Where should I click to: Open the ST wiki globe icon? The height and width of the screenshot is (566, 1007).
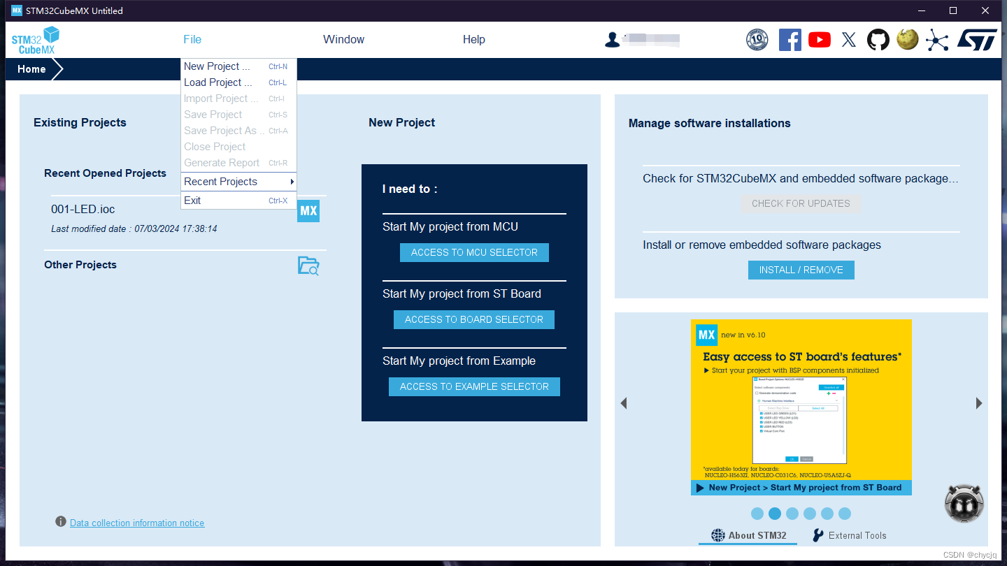(x=908, y=40)
